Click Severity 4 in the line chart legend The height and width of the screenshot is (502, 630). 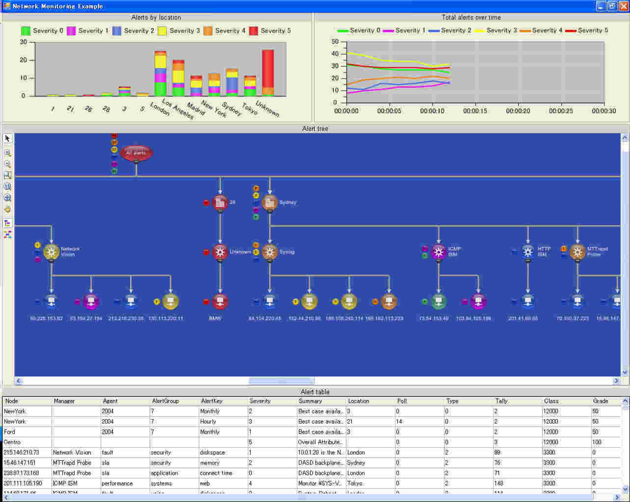pyautogui.click(x=541, y=30)
